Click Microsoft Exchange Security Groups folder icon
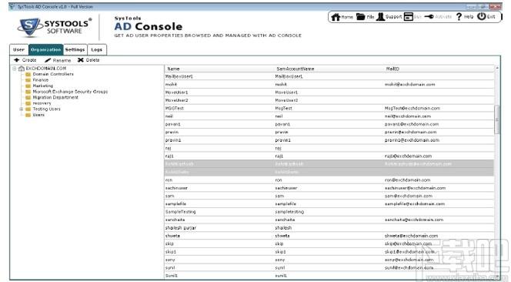 (x=28, y=92)
